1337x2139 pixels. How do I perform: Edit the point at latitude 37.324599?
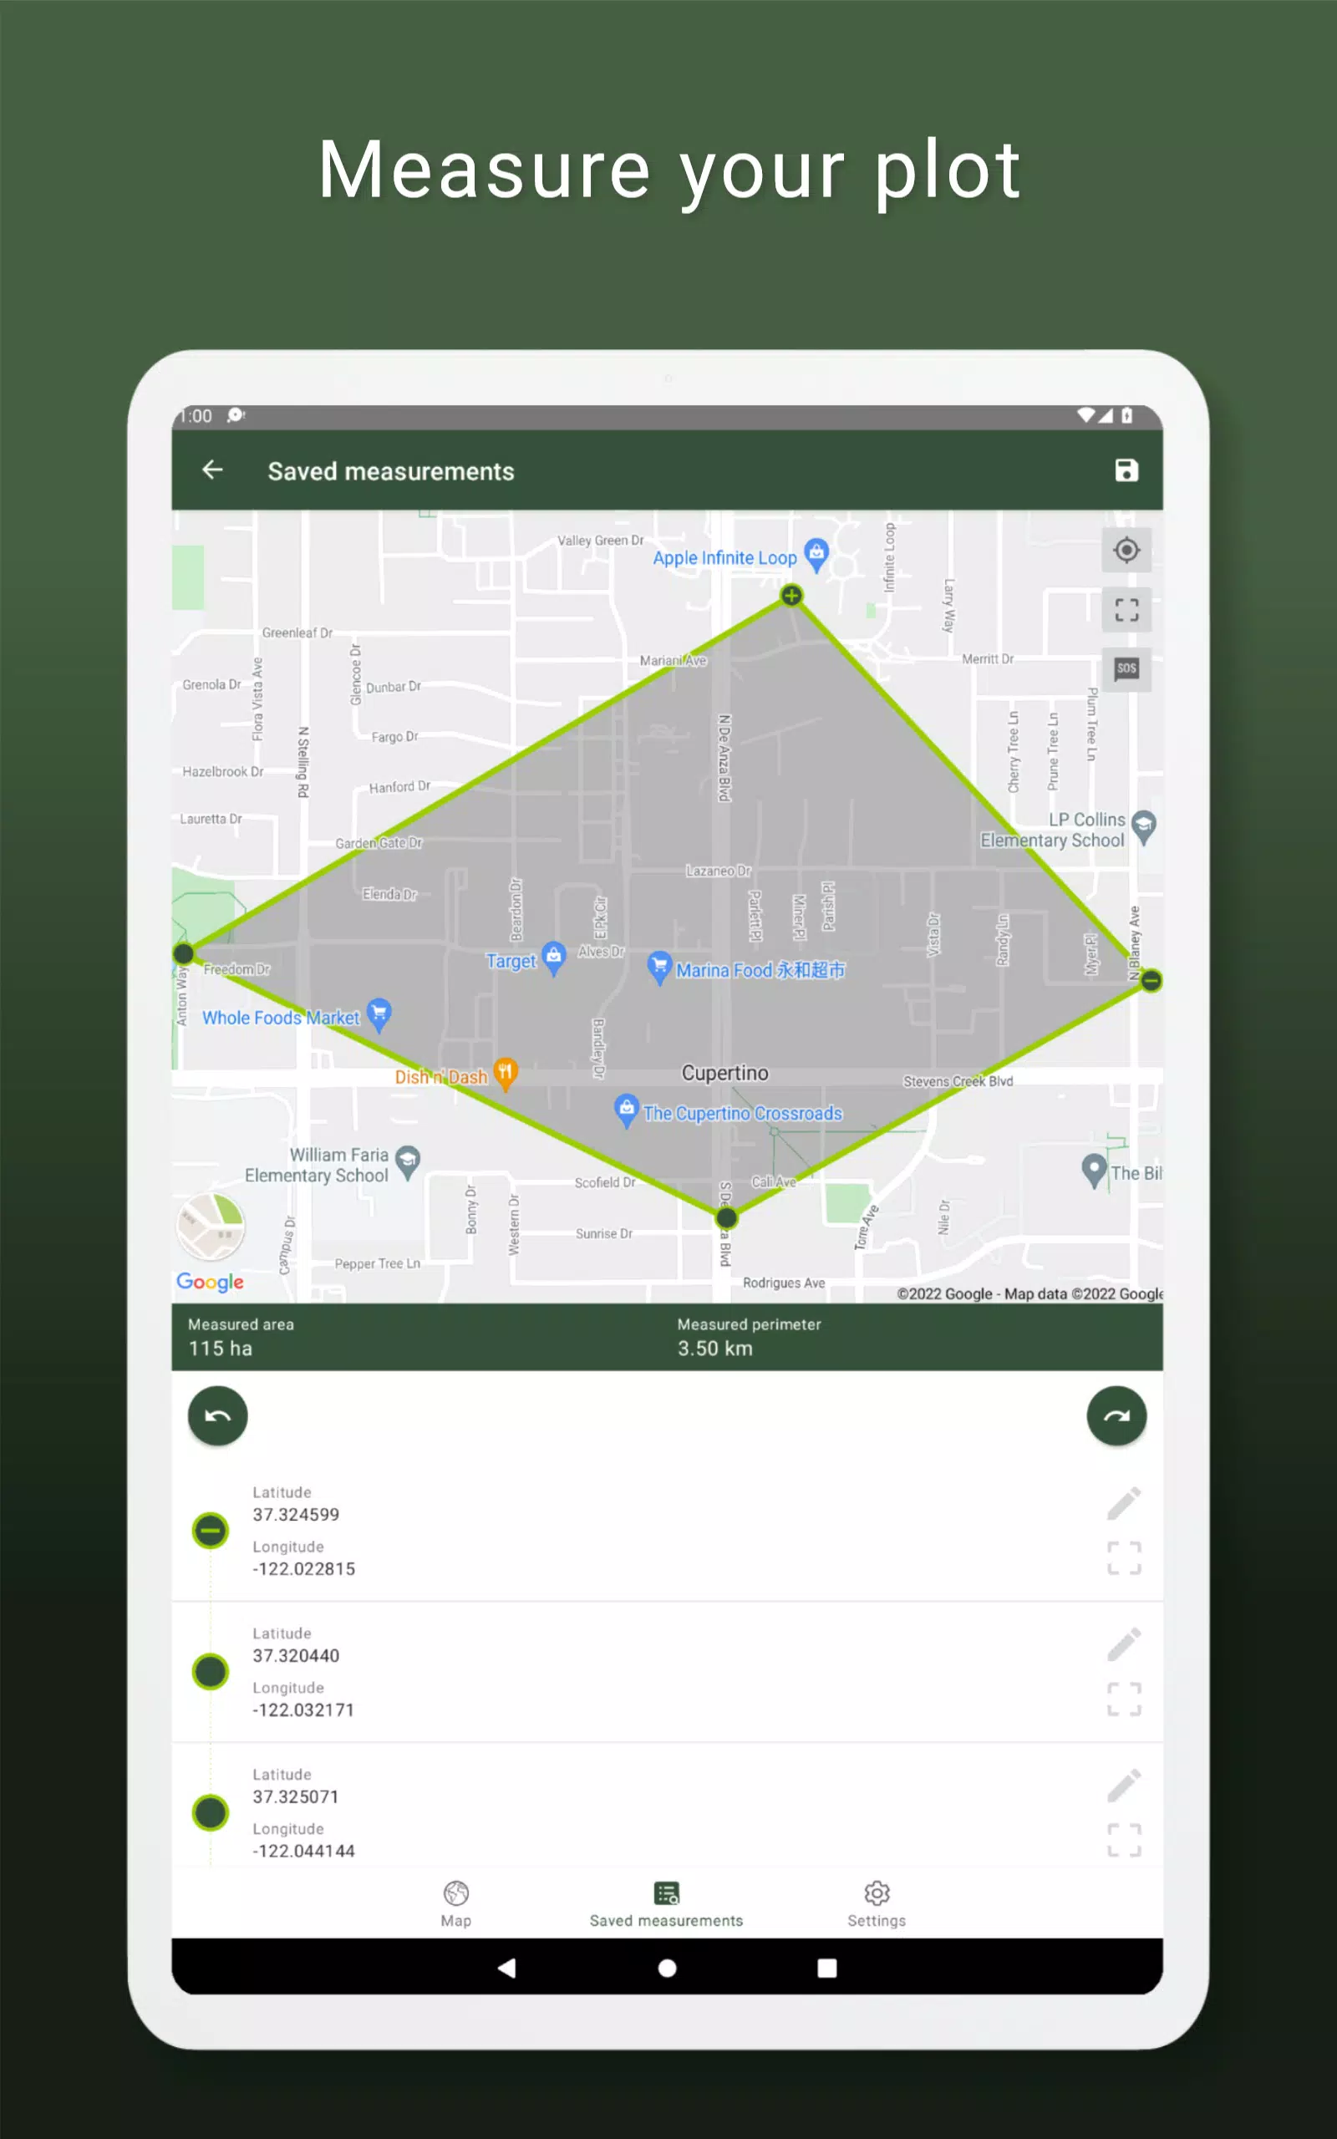click(x=1124, y=1502)
